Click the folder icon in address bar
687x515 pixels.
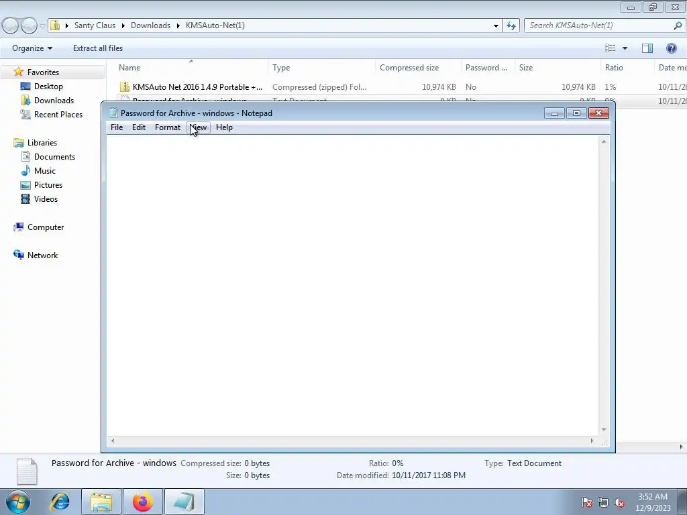[x=55, y=25]
